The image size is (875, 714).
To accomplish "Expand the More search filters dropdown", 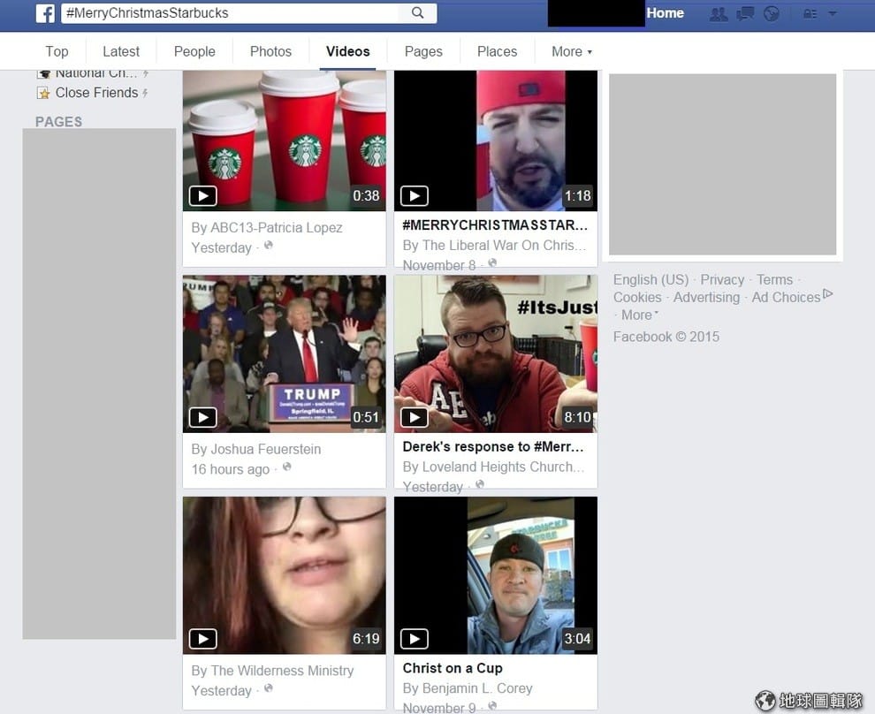I will tap(572, 52).
